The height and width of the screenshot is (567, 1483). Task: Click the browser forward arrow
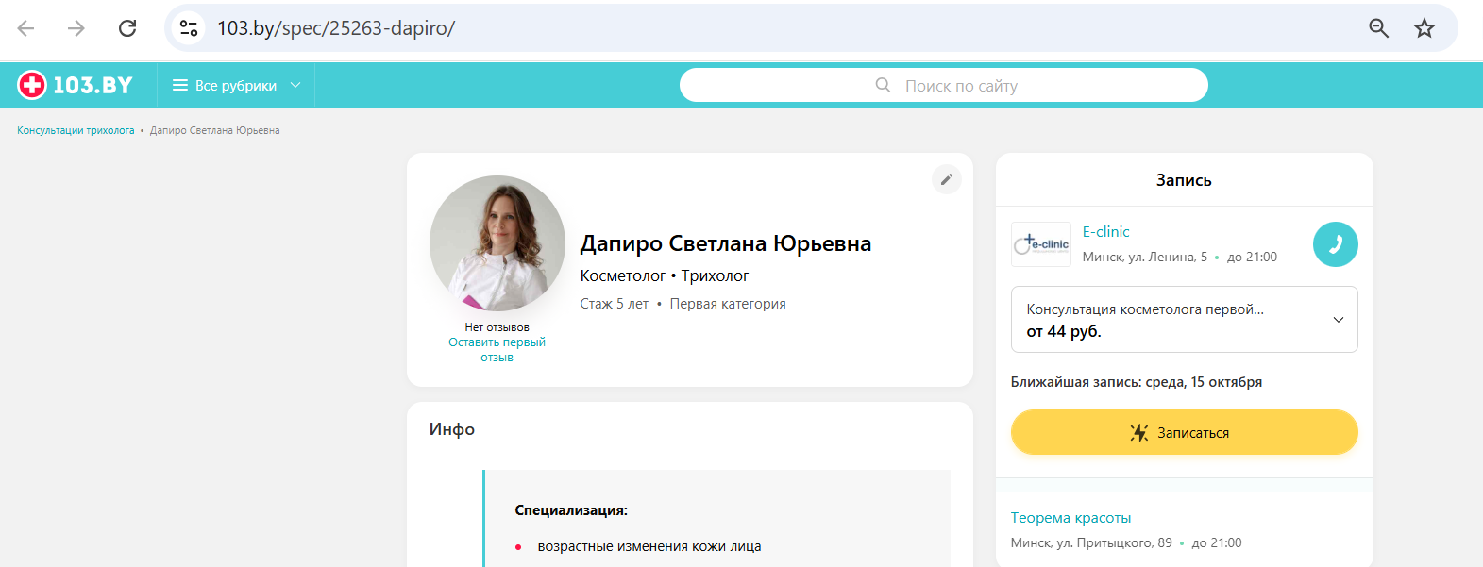tap(76, 28)
